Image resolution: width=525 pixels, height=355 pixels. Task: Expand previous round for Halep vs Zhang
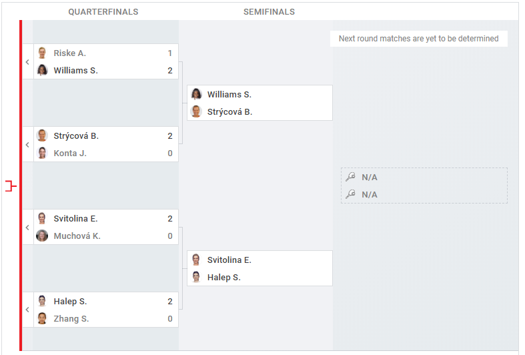click(x=28, y=310)
